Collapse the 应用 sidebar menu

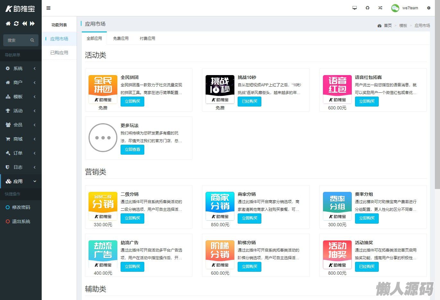tap(21, 181)
